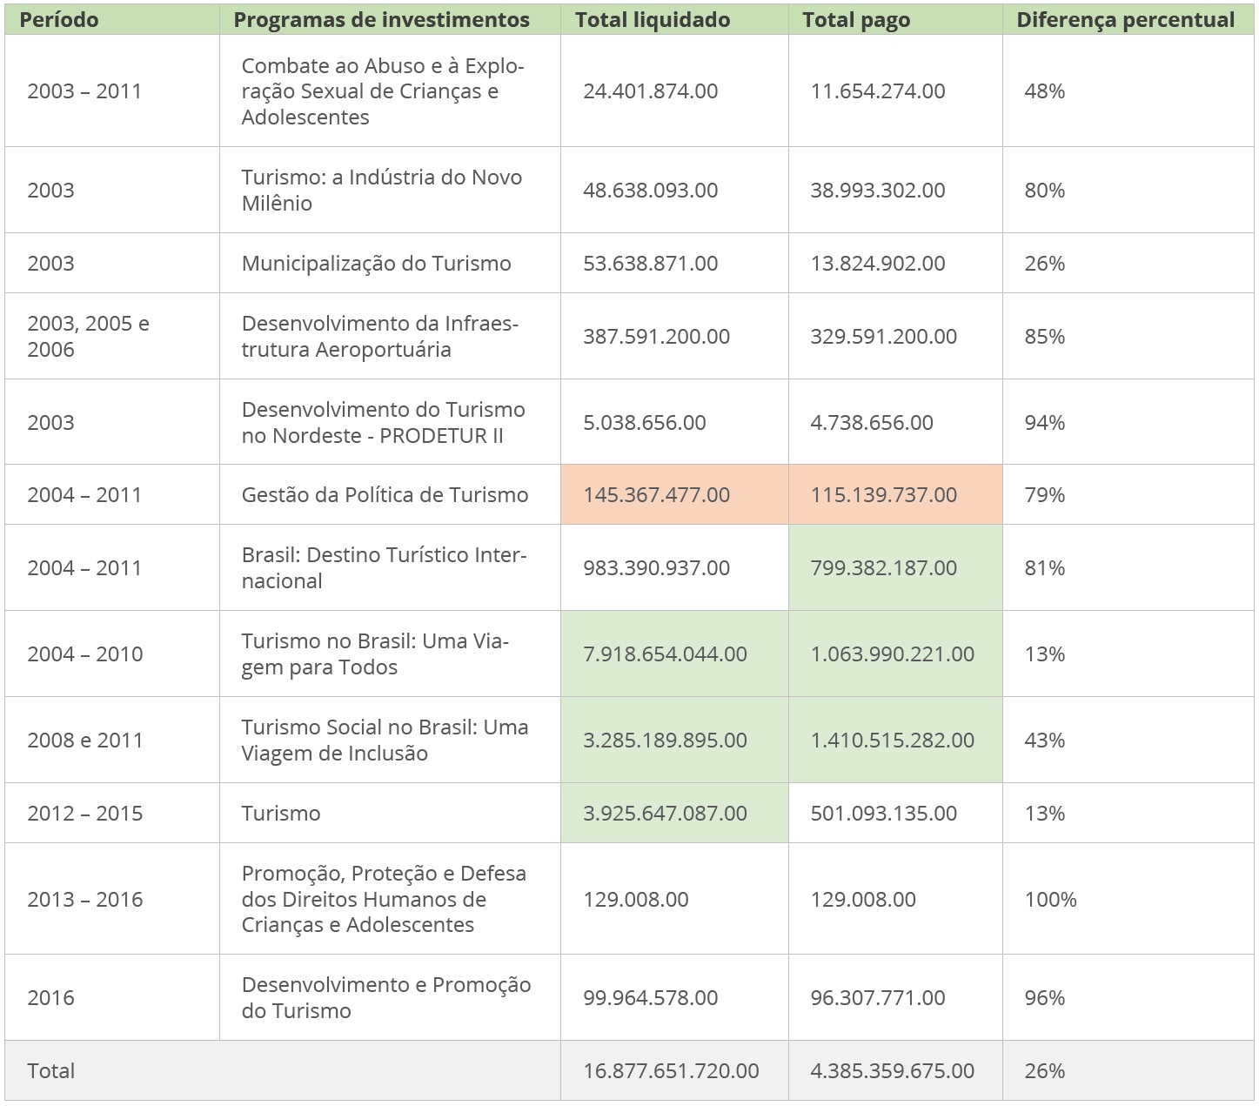The height and width of the screenshot is (1106, 1259).
Task: Click the Programas de investimentos column header
Action: (381, 20)
